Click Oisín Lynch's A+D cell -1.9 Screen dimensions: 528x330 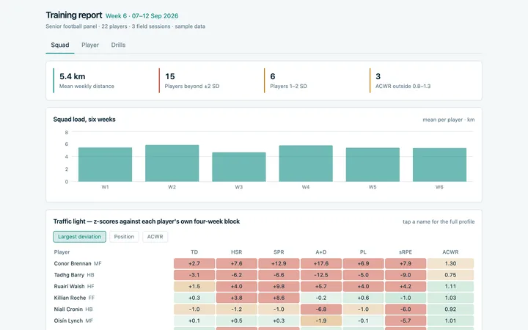click(x=321, y=321)
